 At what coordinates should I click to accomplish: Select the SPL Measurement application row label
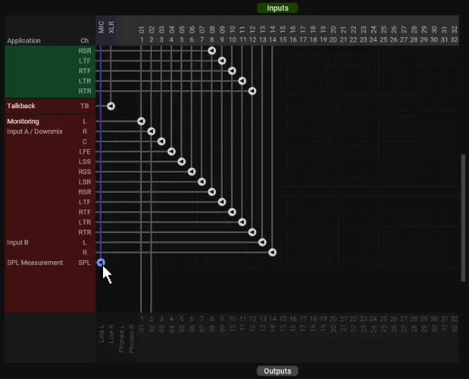(x=35, y=263)
